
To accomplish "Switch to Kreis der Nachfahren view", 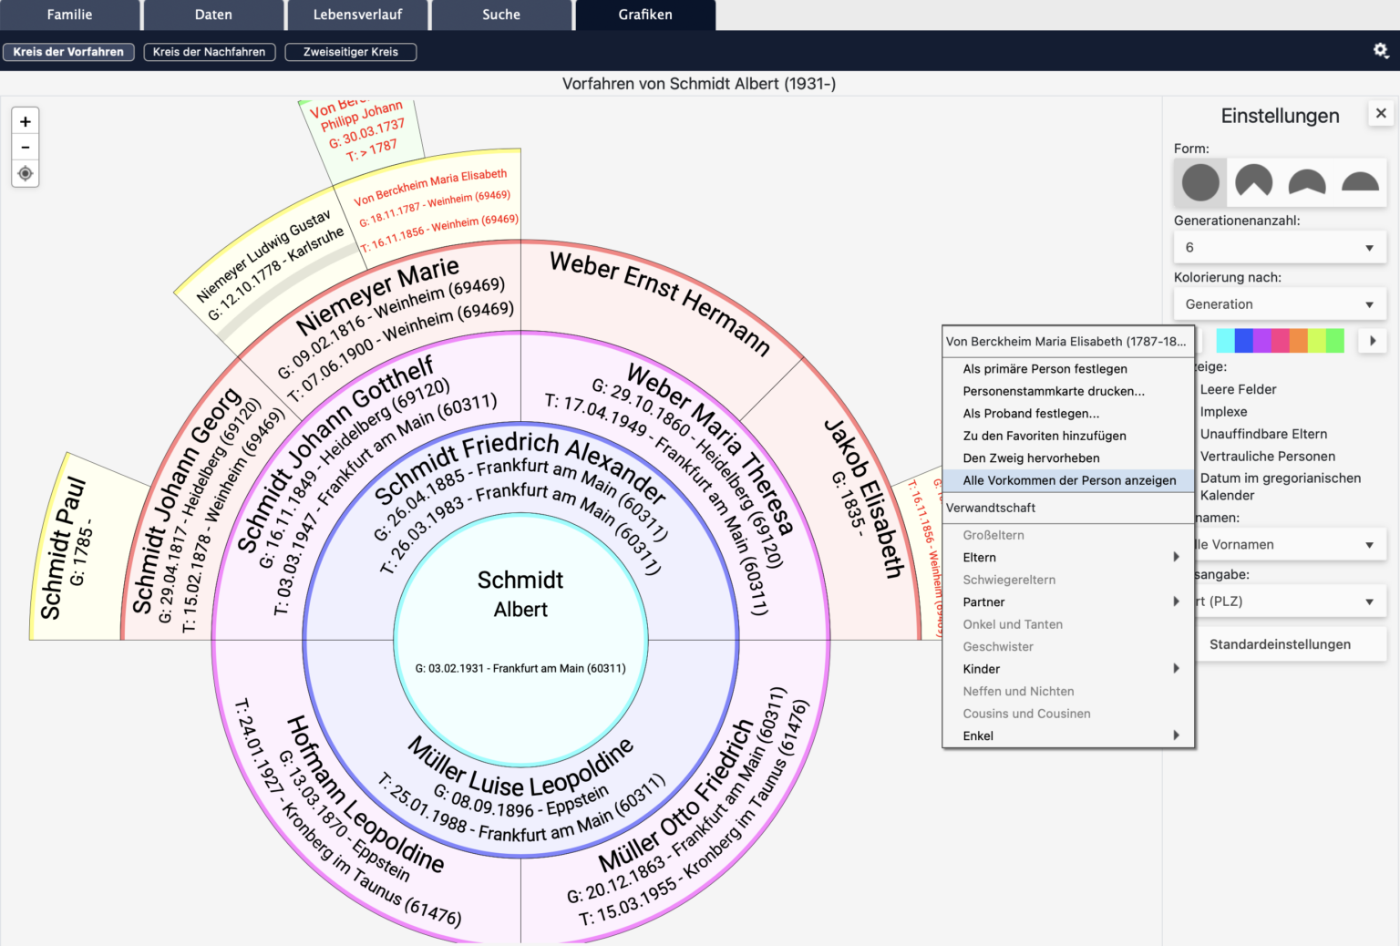I will coord(209,52).
